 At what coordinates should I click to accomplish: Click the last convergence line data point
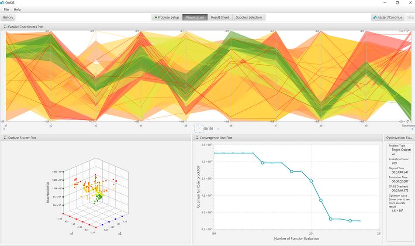(x=360, y=221)
